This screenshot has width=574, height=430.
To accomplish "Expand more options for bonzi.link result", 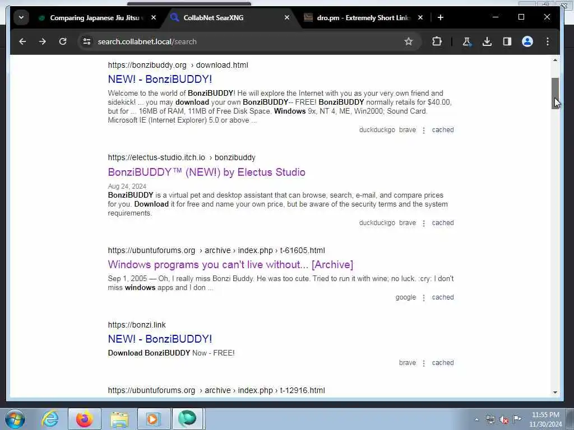I will 424,363.
